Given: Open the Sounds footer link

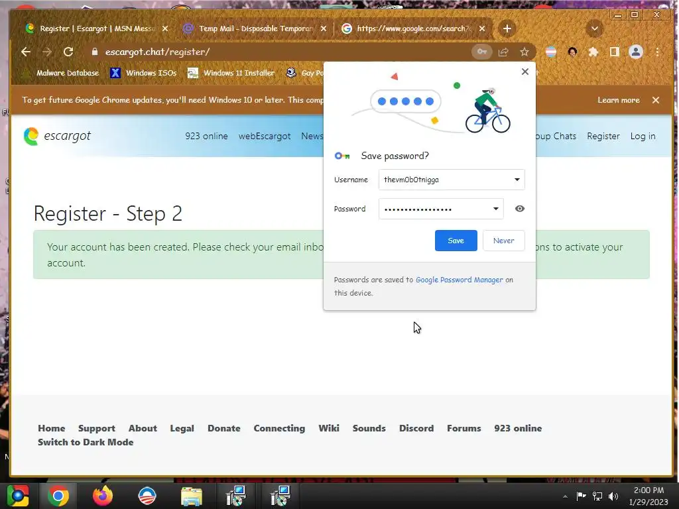Looking at the screenshot, I should coord(369,428).
